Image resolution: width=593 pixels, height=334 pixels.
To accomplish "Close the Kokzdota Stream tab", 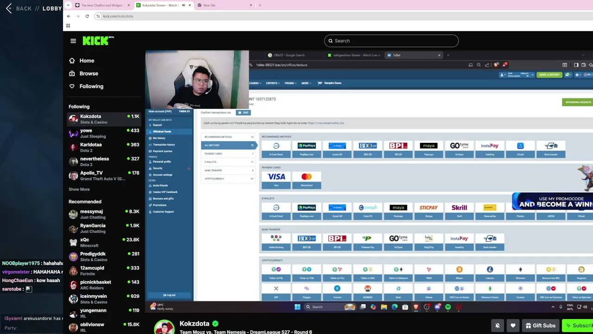I will (x=189, y=5).
